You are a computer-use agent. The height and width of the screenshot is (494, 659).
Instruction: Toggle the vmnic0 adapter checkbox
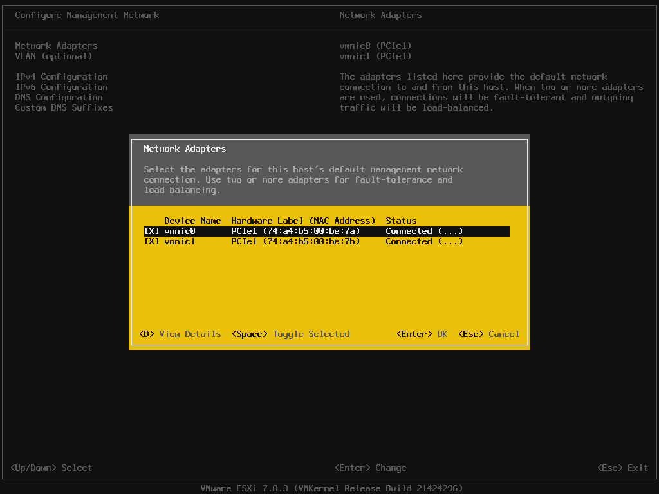151,232
